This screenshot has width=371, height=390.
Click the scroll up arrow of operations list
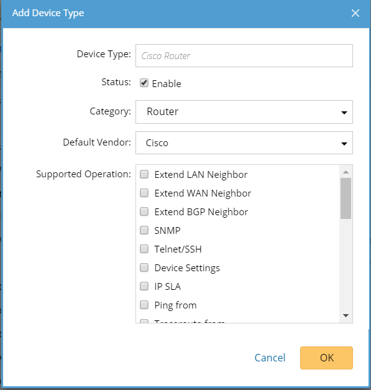point(346,172)
